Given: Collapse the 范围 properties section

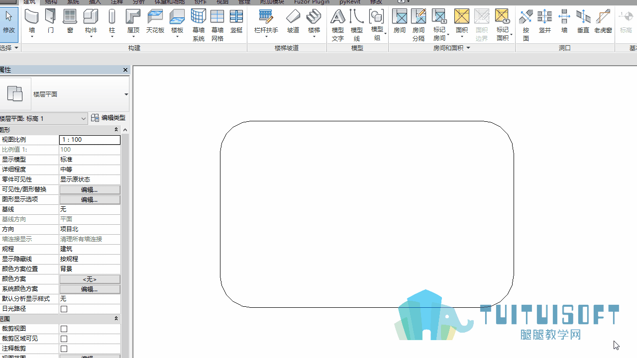Looking at the screenshot, I should 116,318.
